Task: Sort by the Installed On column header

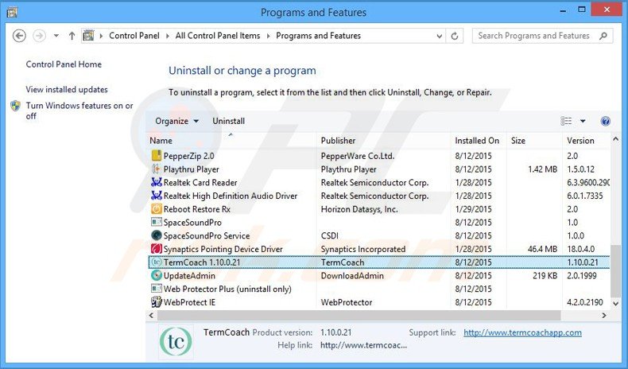Action: [x=479, y=141]
